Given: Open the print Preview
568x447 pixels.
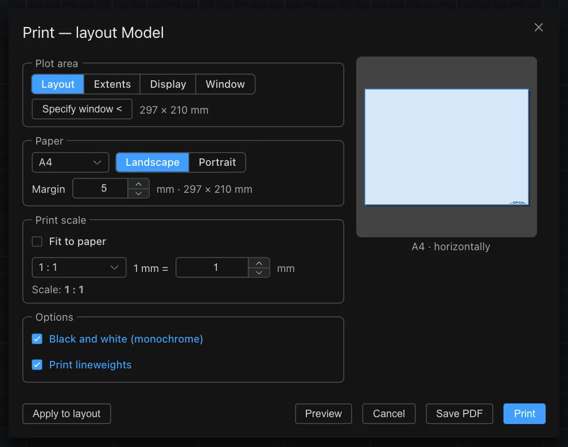Looking at the screenshot, I should point(324,414).
